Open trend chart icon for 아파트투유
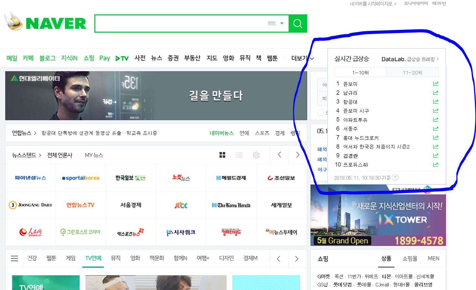Screen dimensions: 476x290 (x=436, y=120)
